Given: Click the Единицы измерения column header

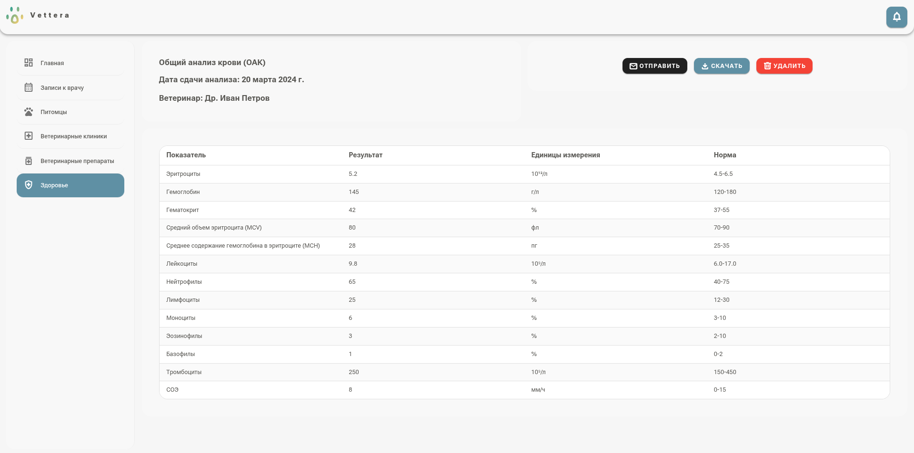Looking at the screenshot, I should [565, 155].
